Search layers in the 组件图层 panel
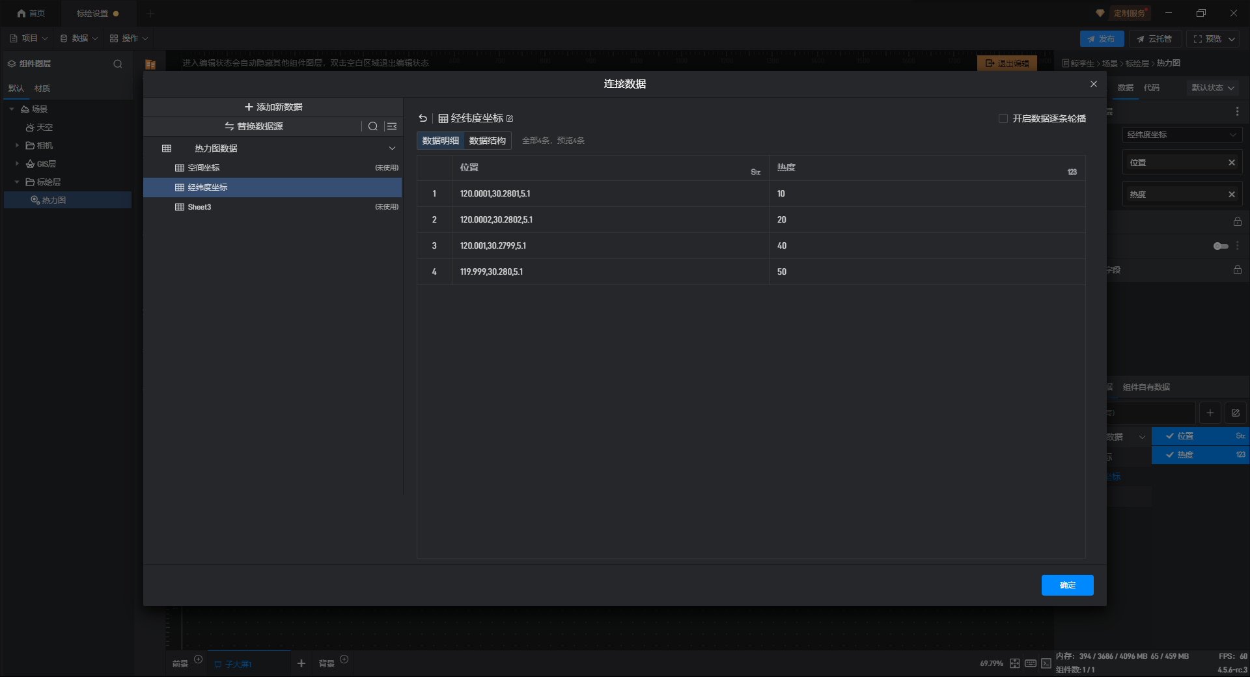Image resolution: width=1250 pixels, height=677 pixels. pos(118,64)
